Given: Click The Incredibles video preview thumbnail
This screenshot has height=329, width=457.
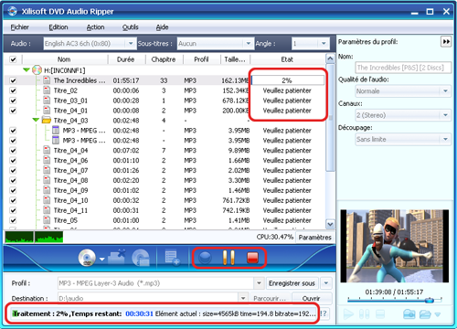Looking at the screenshot, I should click(394, 246).
